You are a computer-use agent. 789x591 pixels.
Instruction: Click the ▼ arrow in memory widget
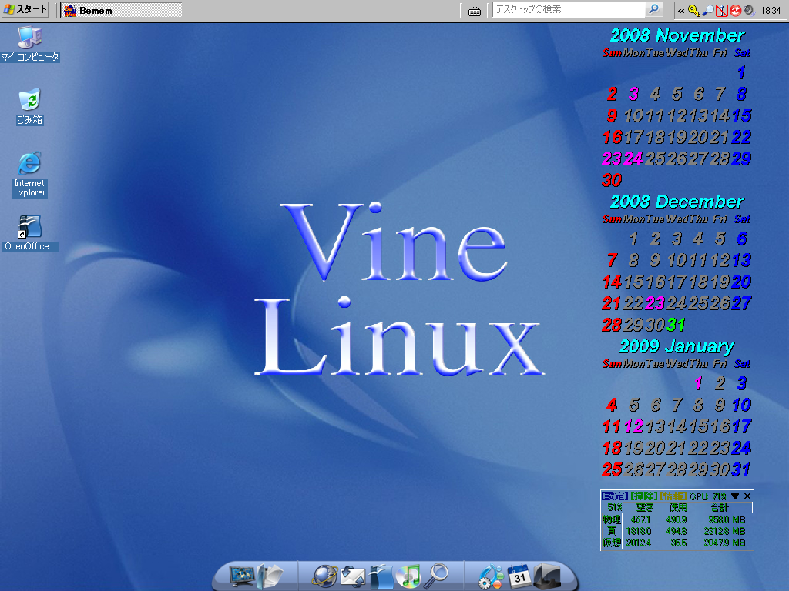734,496
